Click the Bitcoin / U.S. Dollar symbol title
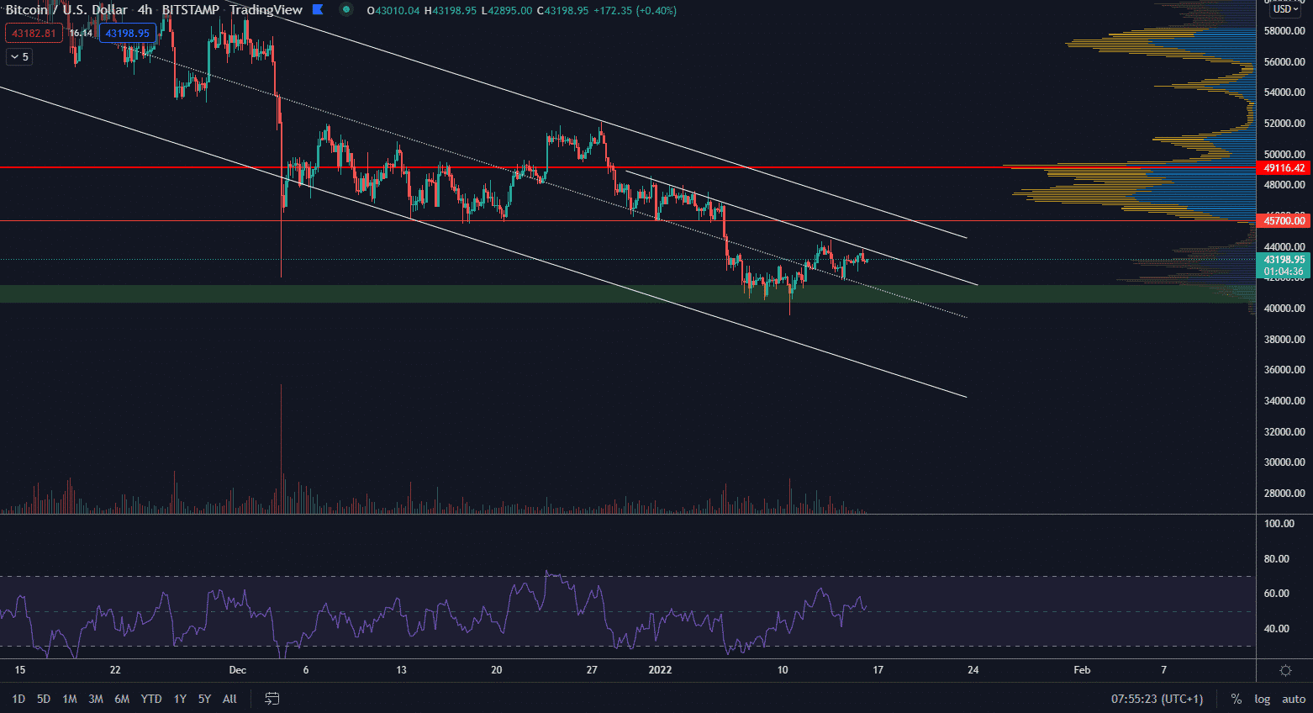 click(x=67, y=10)
